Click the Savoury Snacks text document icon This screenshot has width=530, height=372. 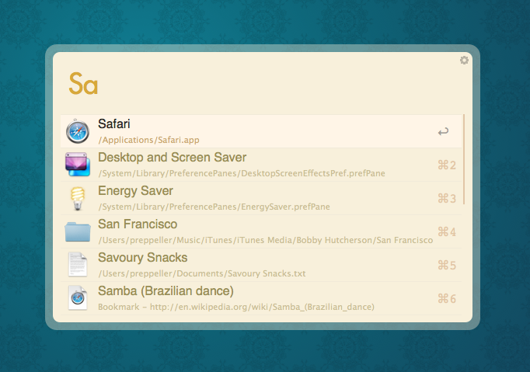pyautogui.click(x=78, y=265)
